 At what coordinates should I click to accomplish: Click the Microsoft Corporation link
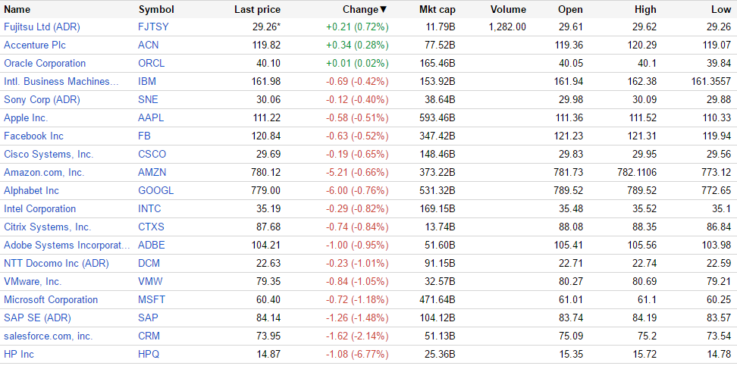pyautogui.click(x=51, y=299)
